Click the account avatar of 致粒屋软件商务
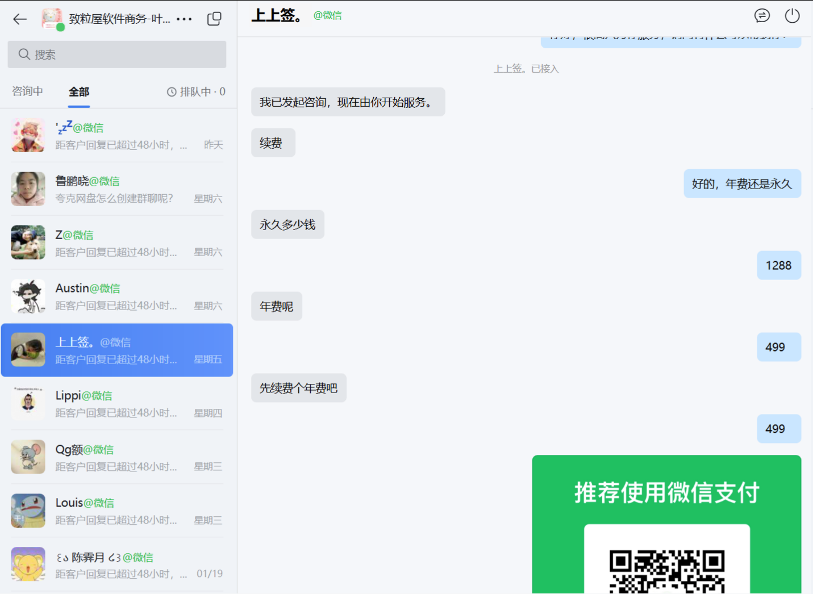813x594 pixels. click(x=51, y=19)
